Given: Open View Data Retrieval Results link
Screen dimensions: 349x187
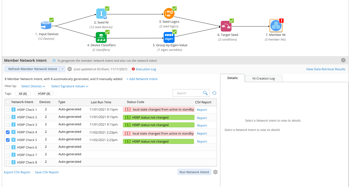Looking at the screenshot, I should pos(325,69).
